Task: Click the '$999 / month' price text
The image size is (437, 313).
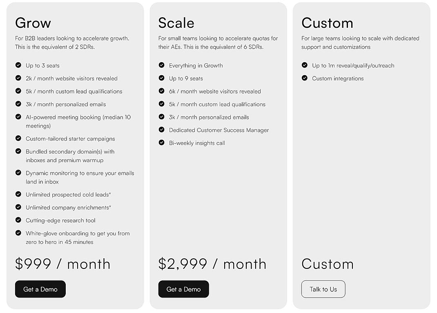Action: [63, 264]
